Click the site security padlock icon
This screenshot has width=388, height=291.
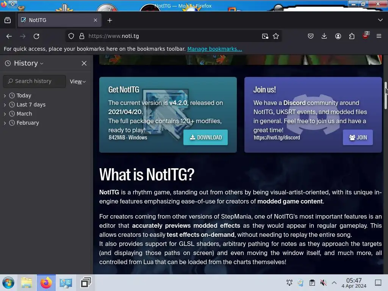click(82, 36)
